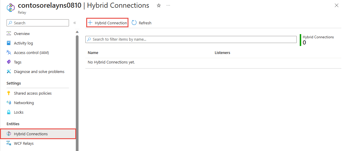Open Networking settings
The width and height of the screenshot is (347, 151).
tap(24, 103)
